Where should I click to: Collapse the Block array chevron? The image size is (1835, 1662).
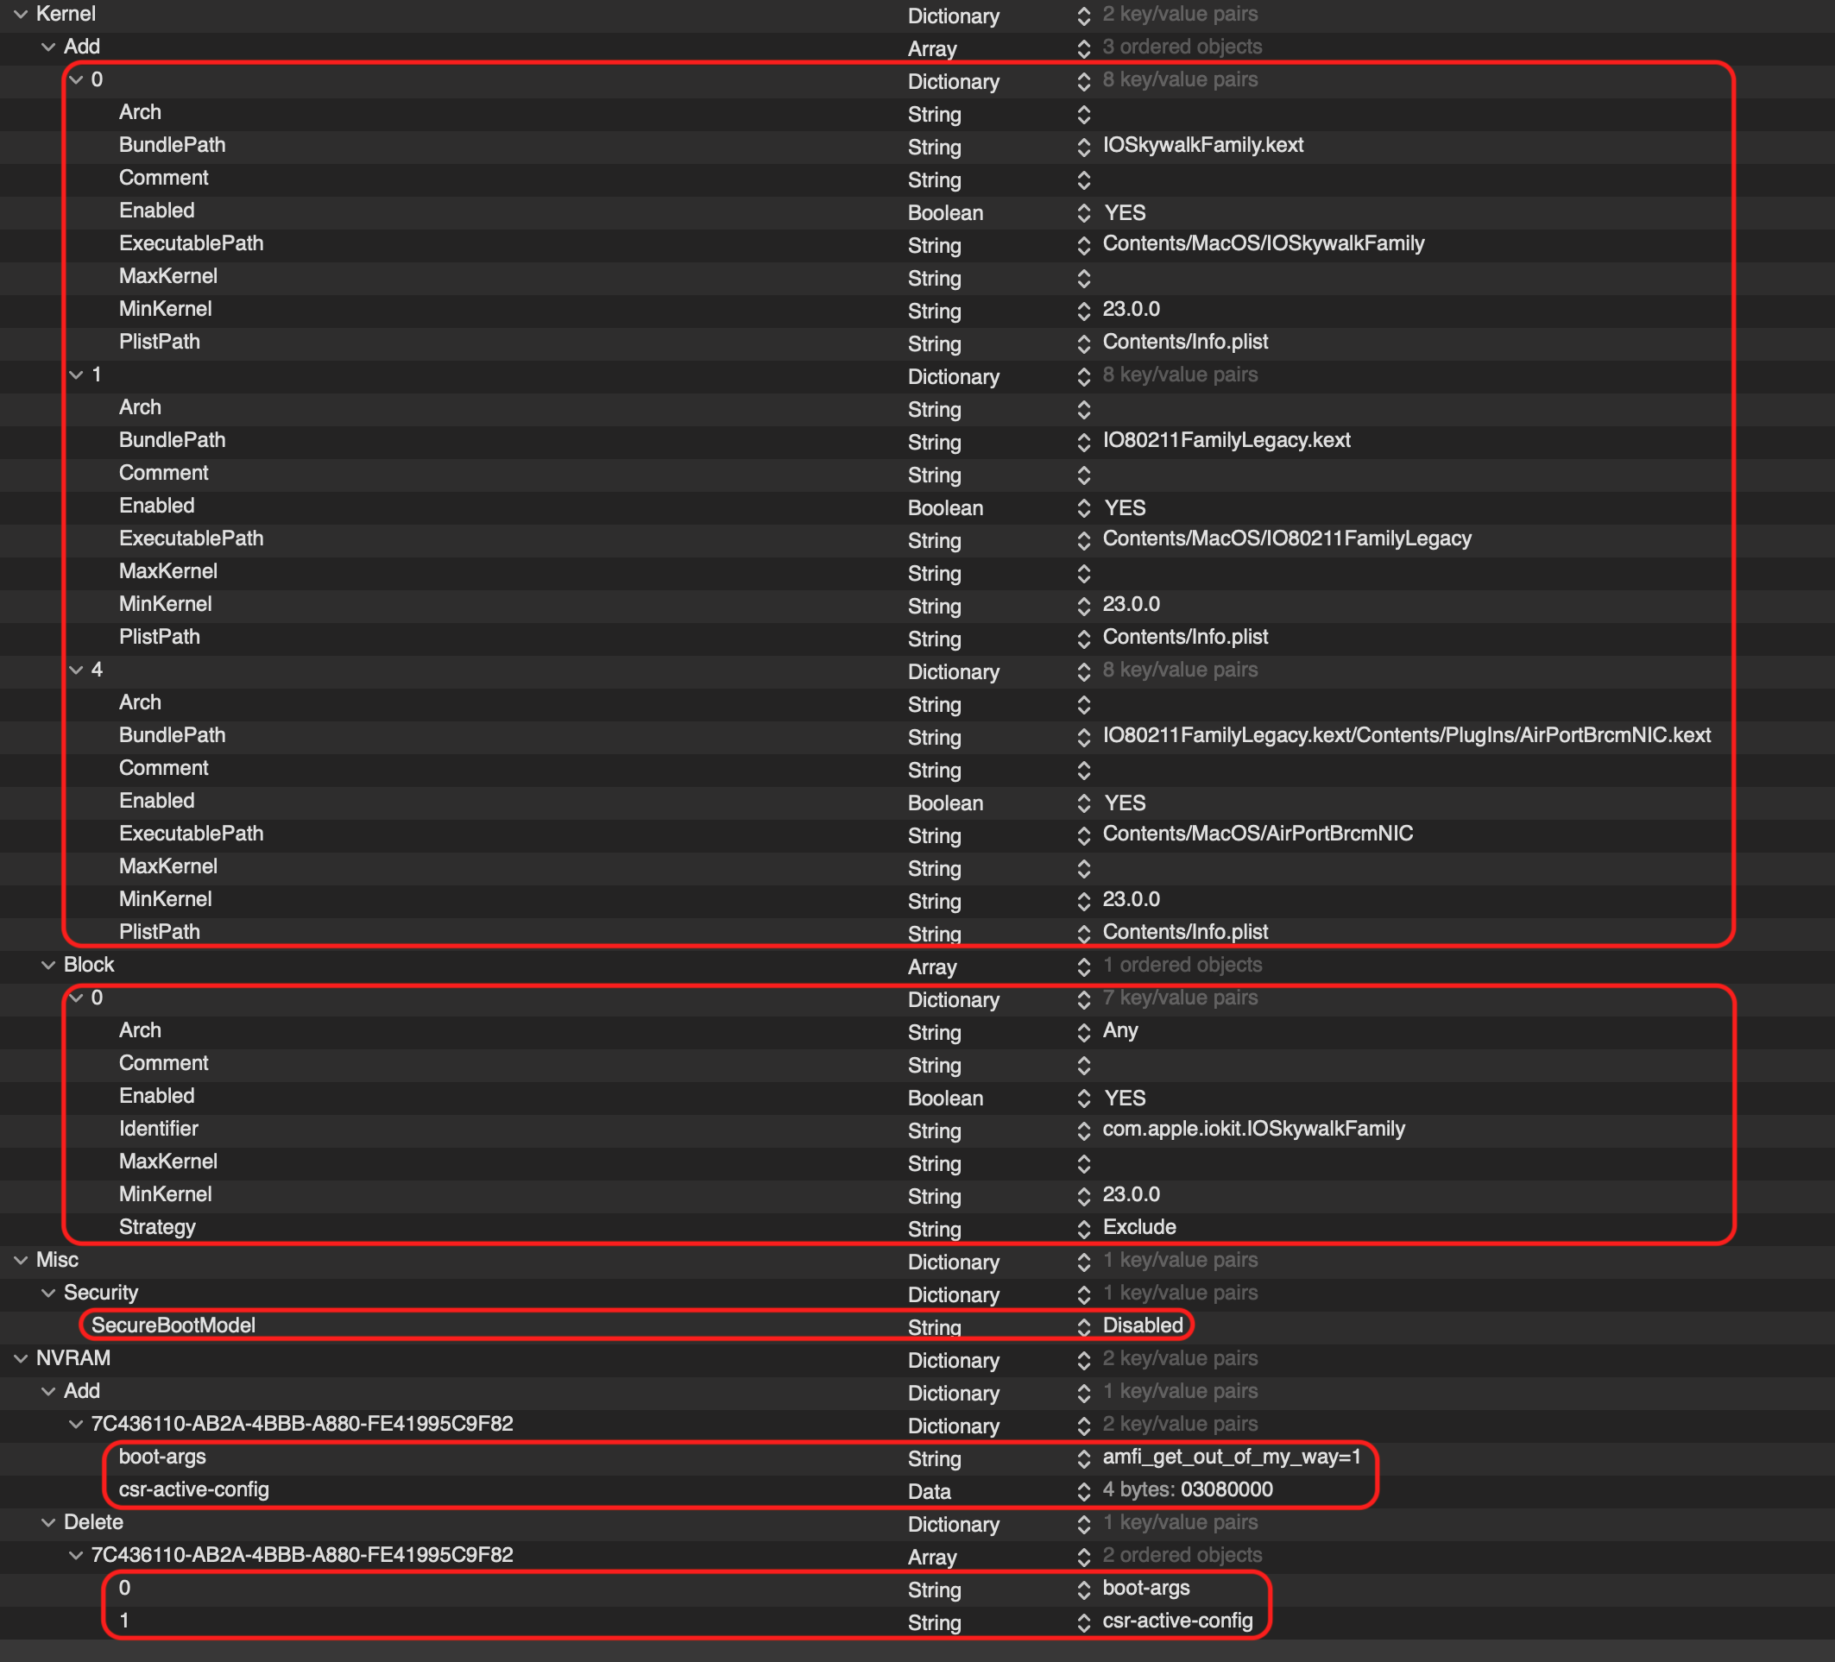48,966
